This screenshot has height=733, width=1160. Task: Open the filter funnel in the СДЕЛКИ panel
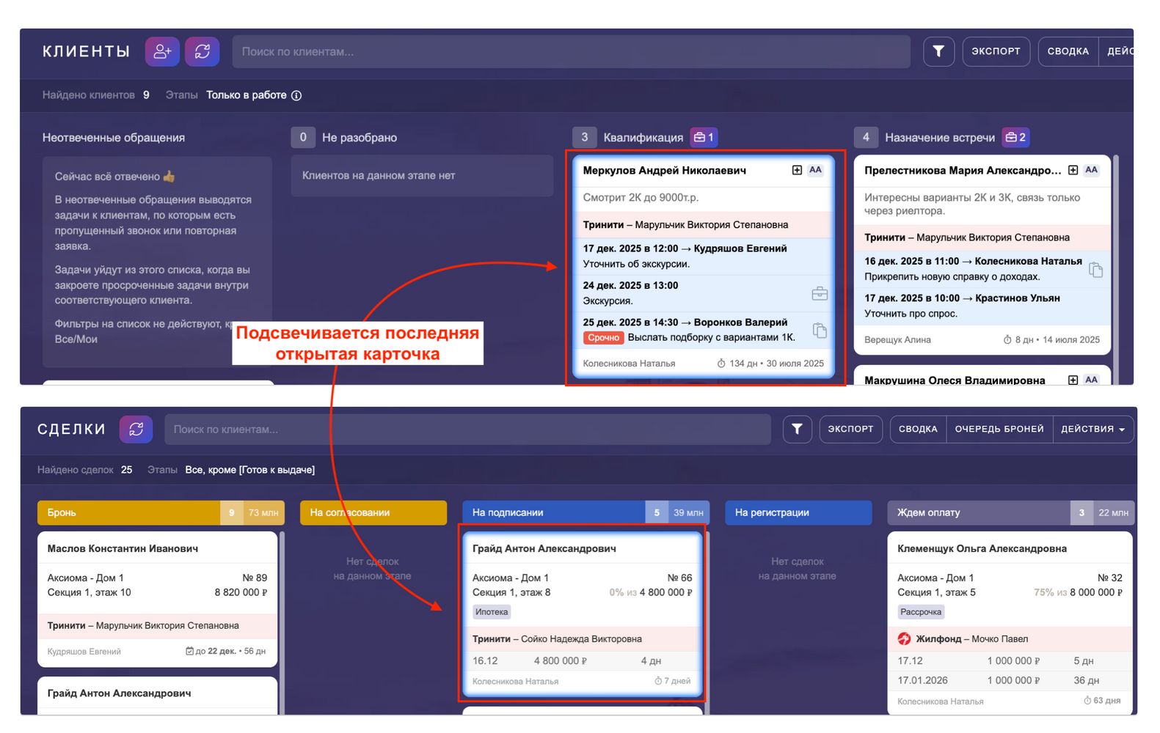(797, 430)
